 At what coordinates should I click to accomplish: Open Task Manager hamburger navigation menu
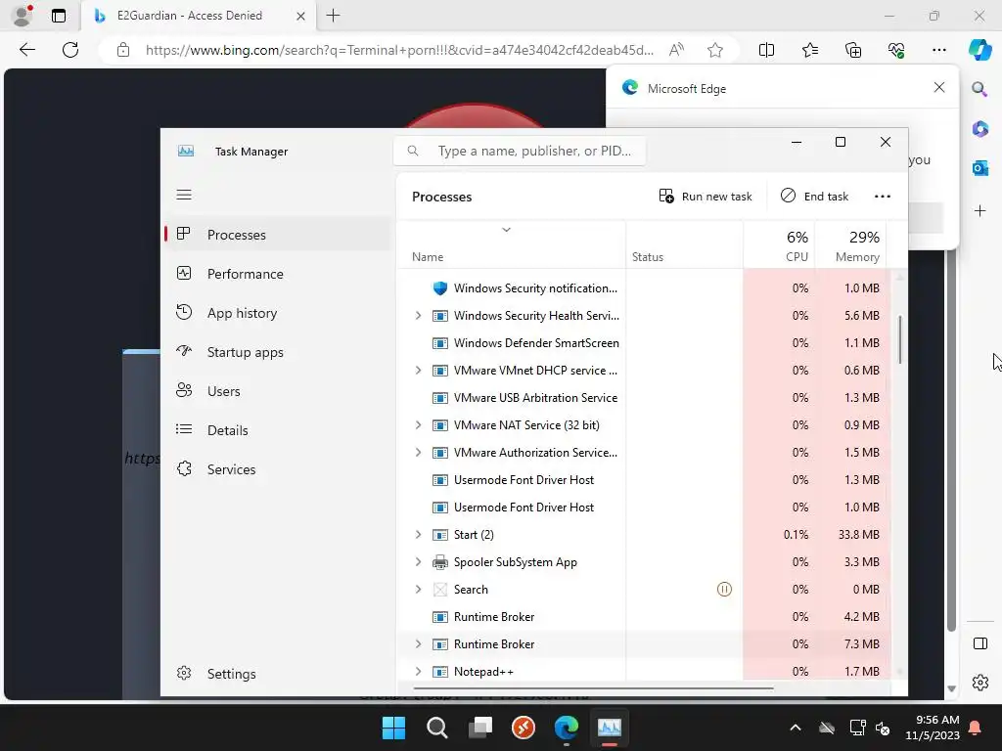(184, 195)
